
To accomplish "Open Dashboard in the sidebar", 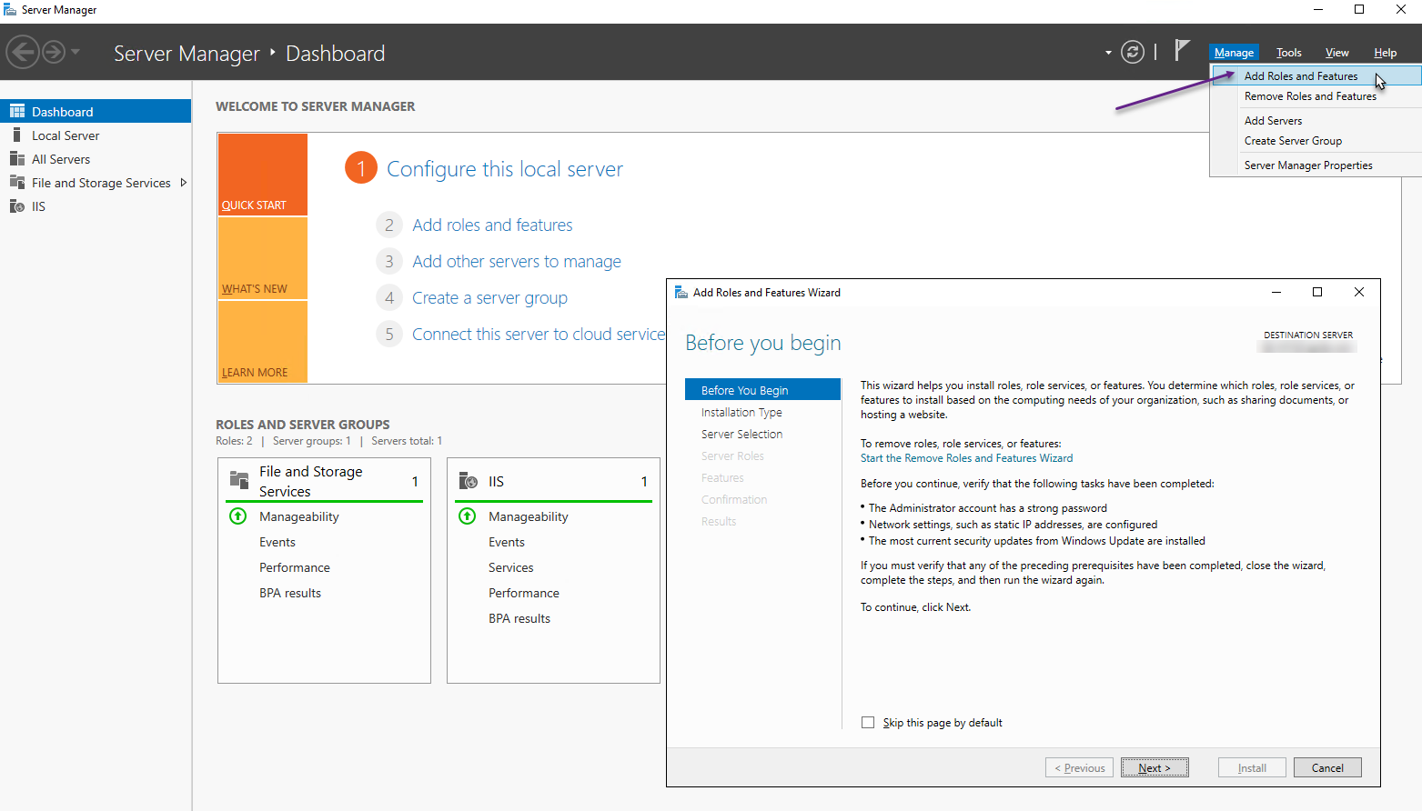I will tap(96, 112).
